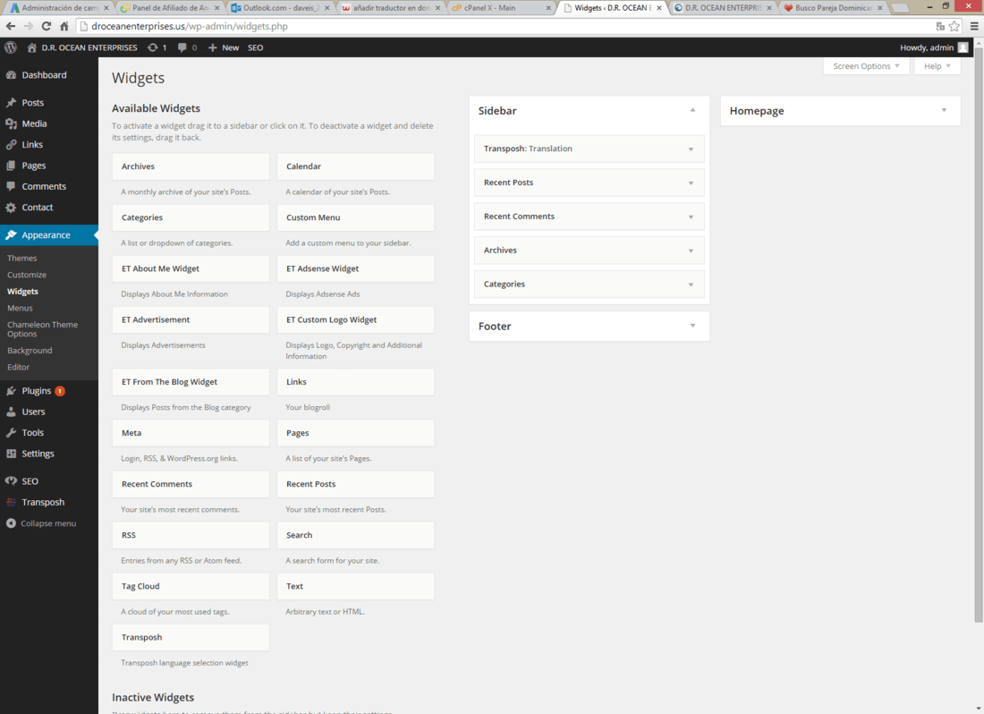Click the Plugins plug icon

[11, 391]
